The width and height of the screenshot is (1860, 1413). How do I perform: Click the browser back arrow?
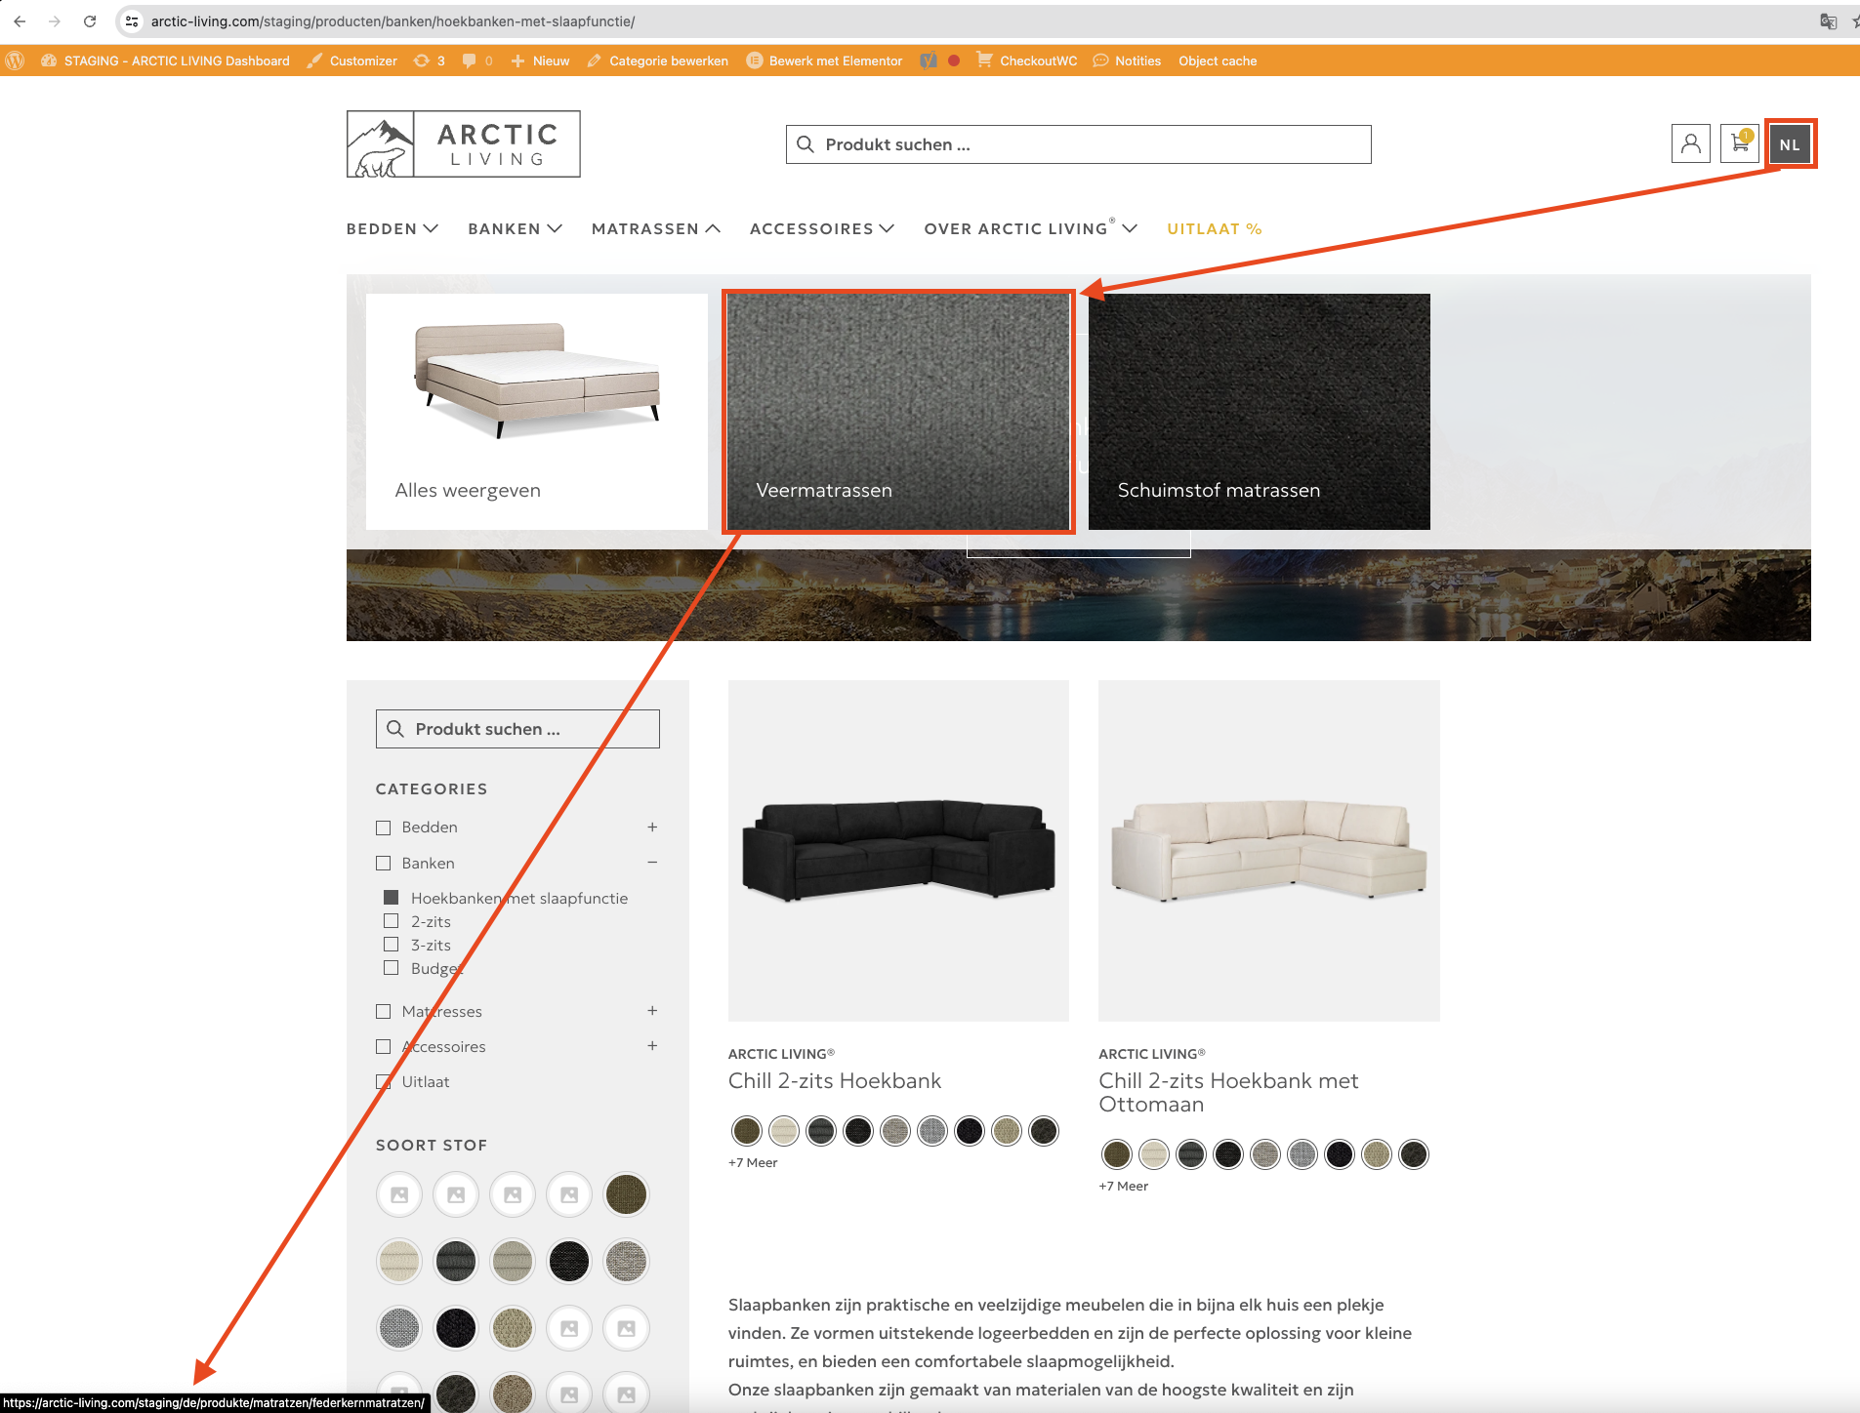pos(20,20)
